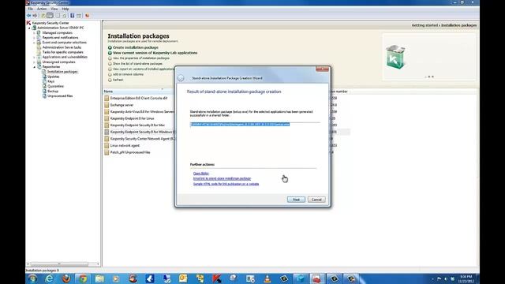Image resolution: width=505 pixels, height=284 pixels.
Task: Click the Managed computers tree icon
Action: tap(39, 32)
